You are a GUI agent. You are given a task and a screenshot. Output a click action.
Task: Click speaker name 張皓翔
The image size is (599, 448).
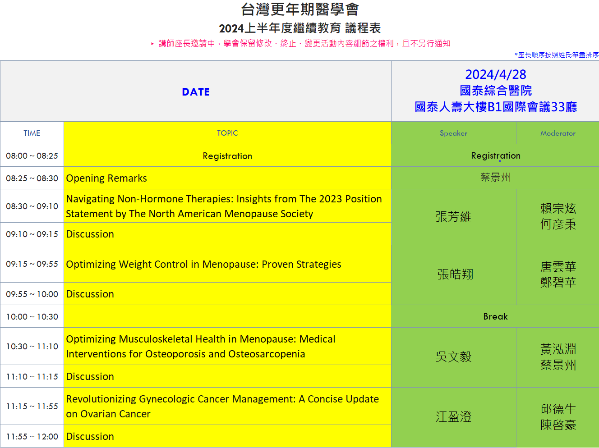455,274
